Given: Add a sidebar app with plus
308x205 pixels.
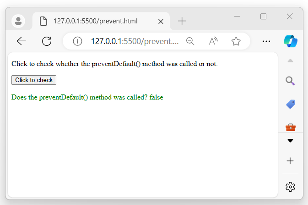Looking at the screenshot, I should (290, 161).
